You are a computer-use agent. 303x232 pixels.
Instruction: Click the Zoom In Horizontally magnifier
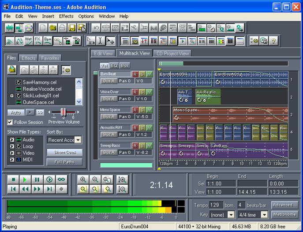pyautogui.click(x=83, y=180)
